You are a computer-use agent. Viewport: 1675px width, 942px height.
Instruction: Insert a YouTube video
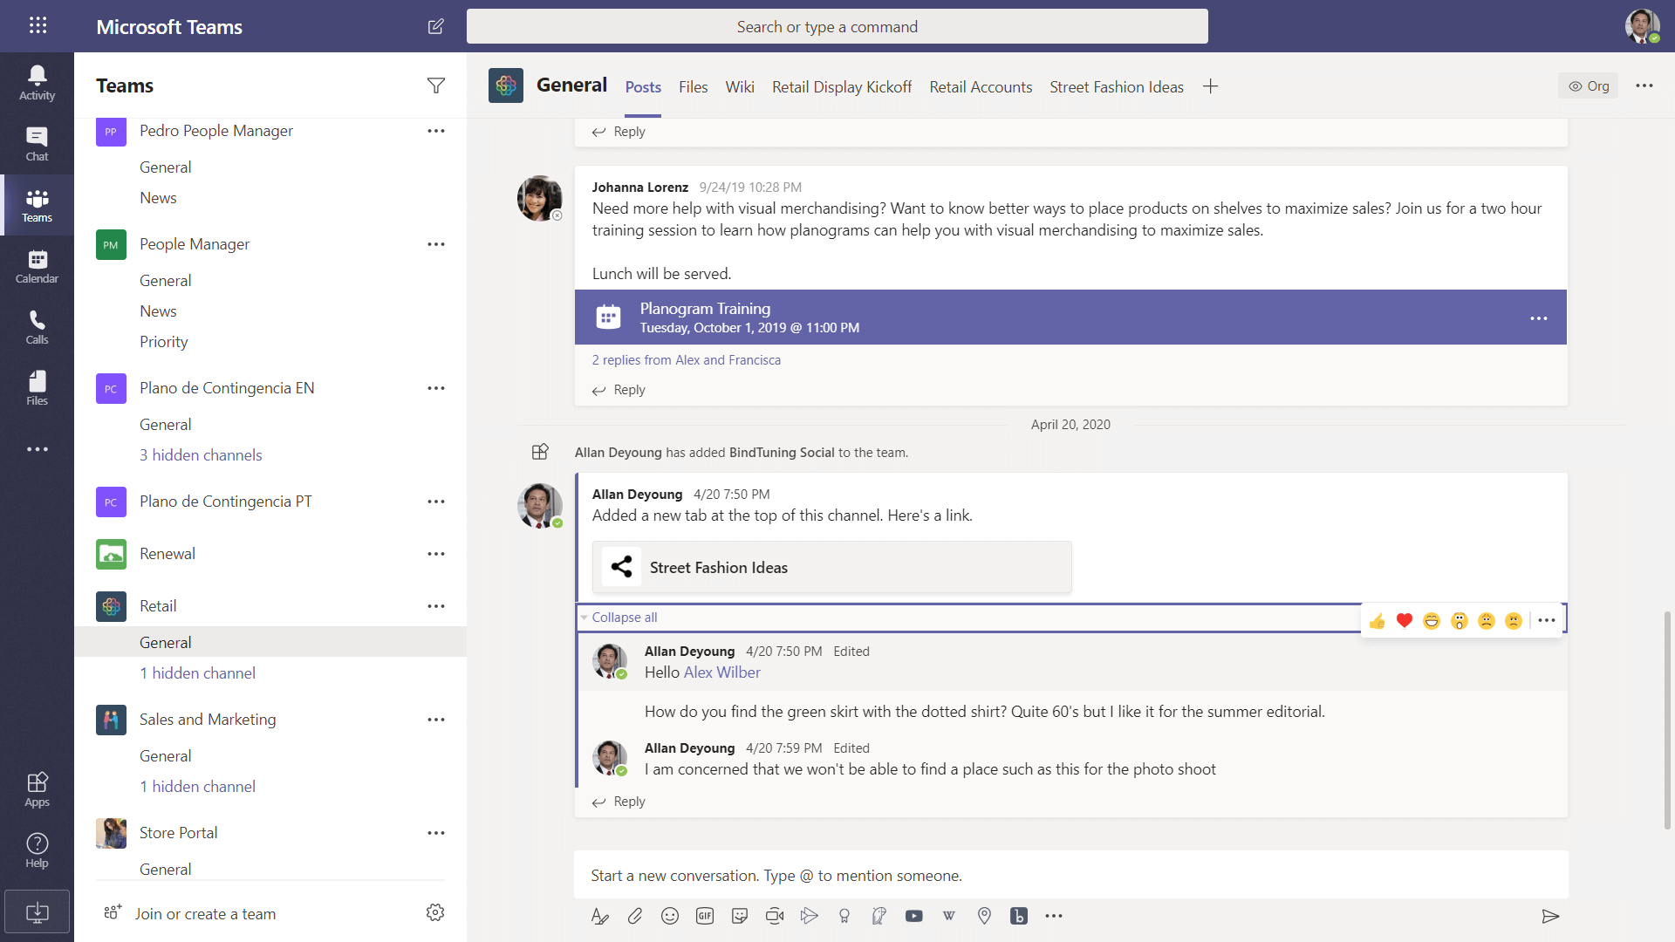coord(914,916)
